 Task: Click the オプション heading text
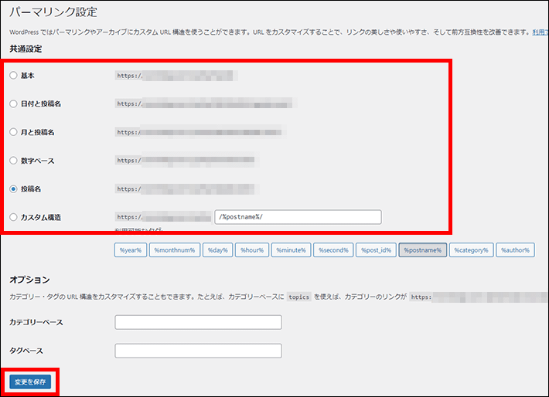tap(29, 280)
